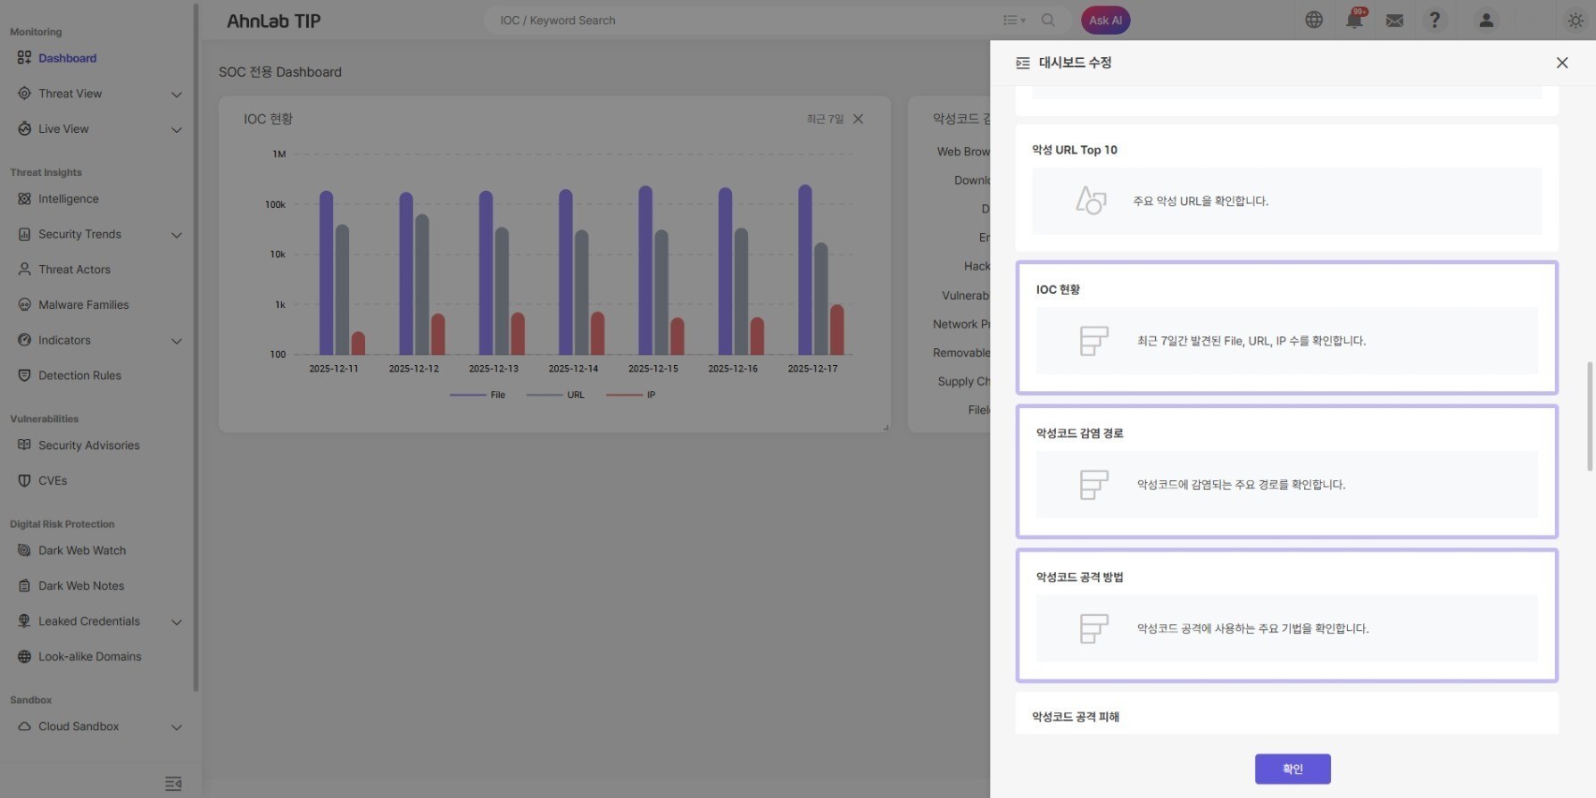
Task: Click the search magnifier icon
Action: tap(1048, 21)
